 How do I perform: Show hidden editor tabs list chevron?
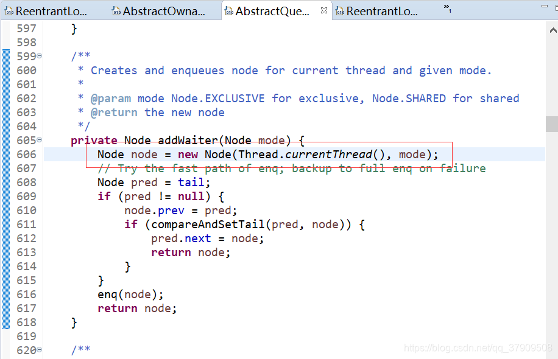click(447, 8)
